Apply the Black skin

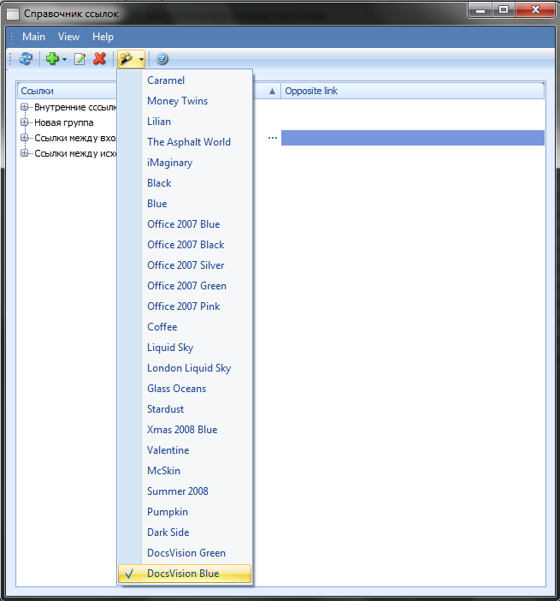185,183
